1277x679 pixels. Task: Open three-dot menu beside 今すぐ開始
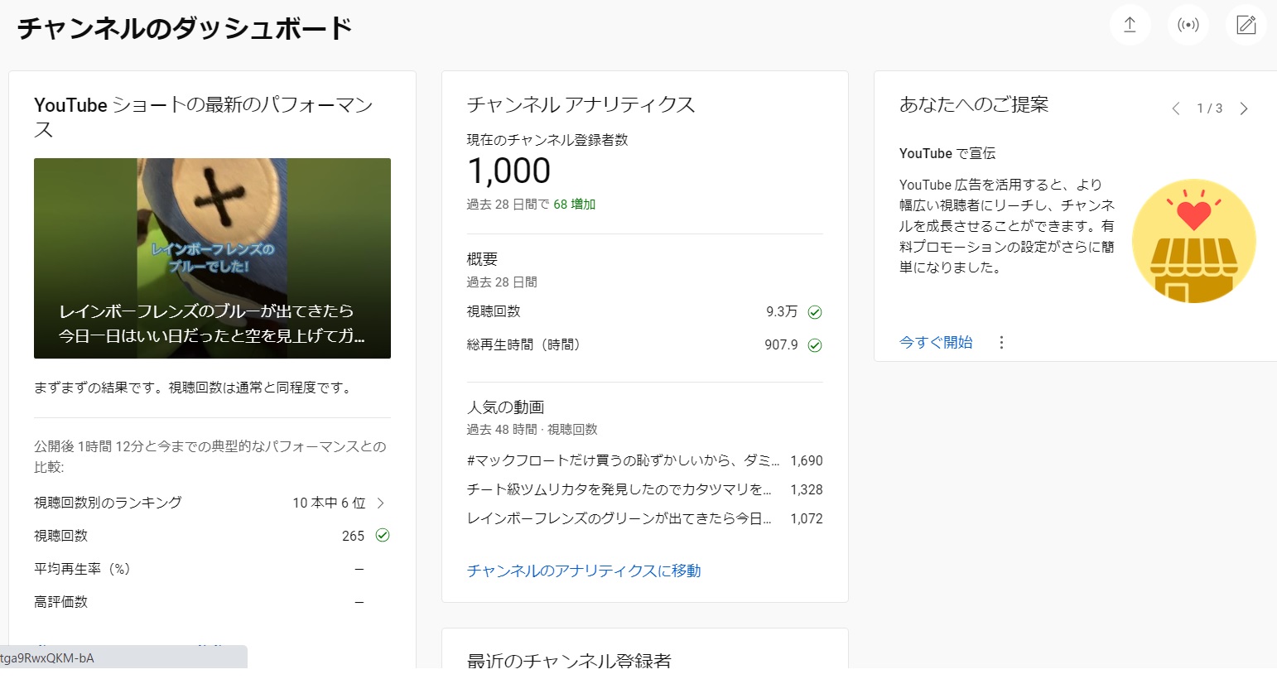tap(1001, 342)
